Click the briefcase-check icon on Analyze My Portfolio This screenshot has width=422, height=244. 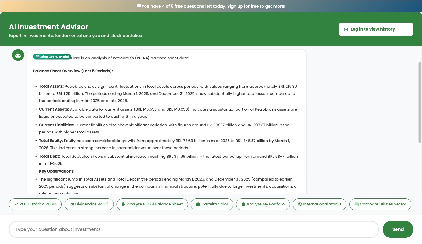(x=243, y=204)
